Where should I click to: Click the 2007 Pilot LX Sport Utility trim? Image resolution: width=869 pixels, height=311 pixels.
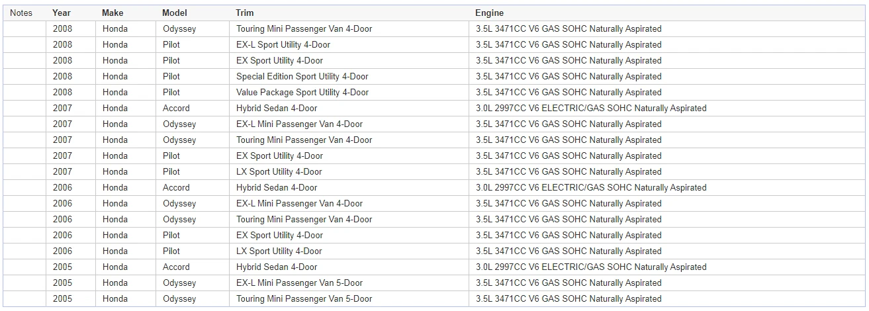[x=279, y=172]
